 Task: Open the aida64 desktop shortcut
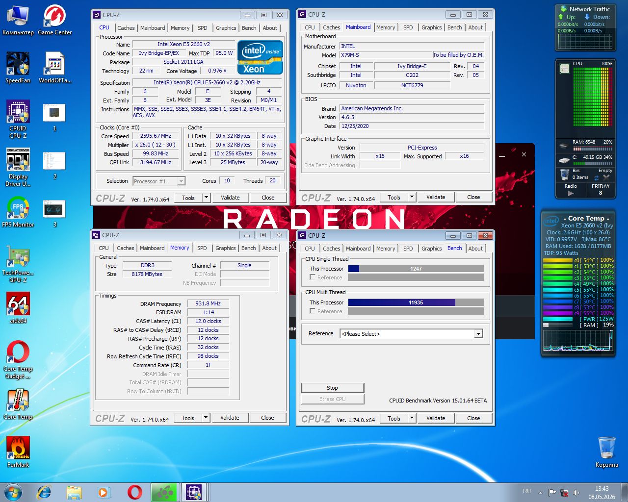(18, 307)
